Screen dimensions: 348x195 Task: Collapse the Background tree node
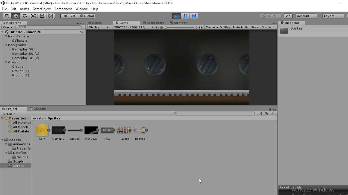coord(6,45)
